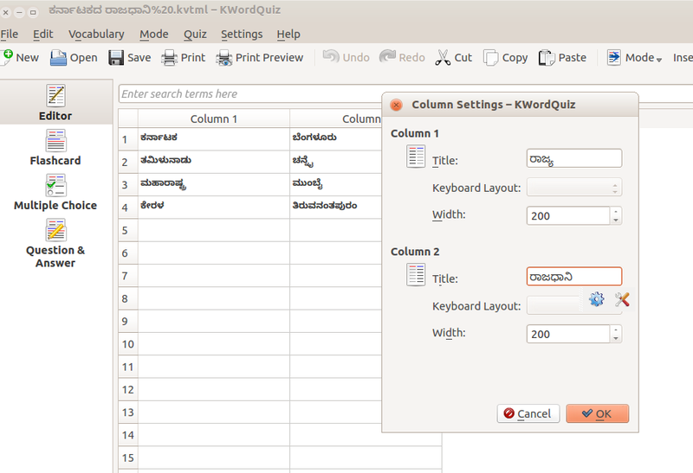Screen dimensions: 693x473
Task: Select cell containing ಕರ್ನಾಟಕ
Action: point(214,139)
